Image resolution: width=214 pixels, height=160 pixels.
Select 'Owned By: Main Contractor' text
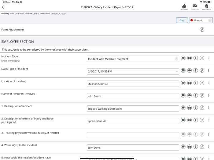tap(13, 14)
